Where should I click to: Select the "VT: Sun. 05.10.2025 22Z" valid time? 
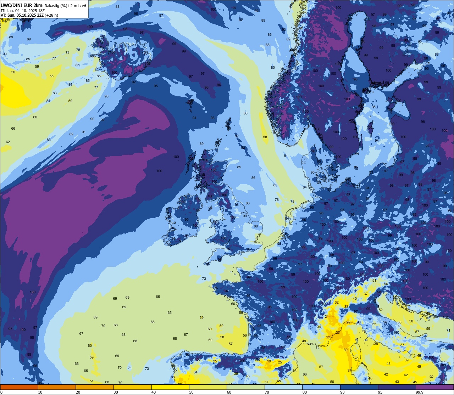(x=22, y=15)
